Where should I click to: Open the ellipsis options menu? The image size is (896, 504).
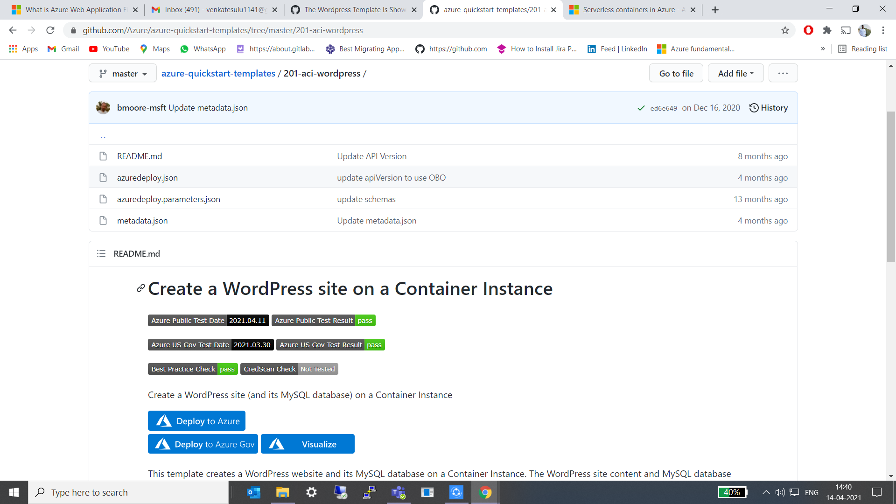[x=783, y=73]
